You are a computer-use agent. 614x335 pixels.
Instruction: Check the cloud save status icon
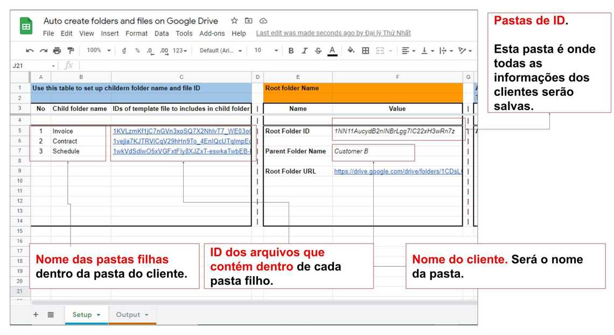tap(263, 21)
